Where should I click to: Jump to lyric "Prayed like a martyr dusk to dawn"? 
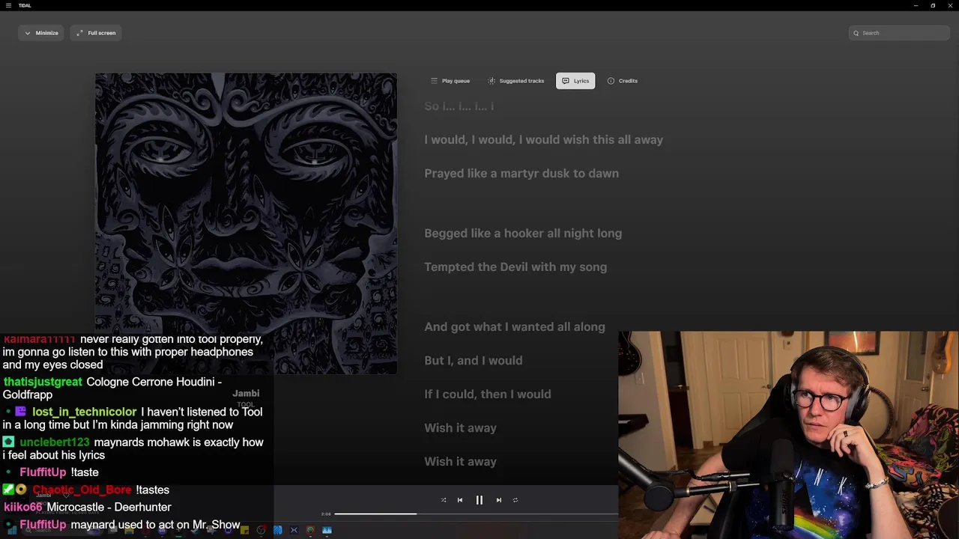(x=521, y=173)
